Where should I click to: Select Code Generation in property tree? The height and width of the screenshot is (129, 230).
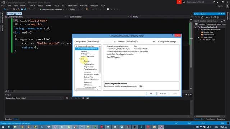90,70
